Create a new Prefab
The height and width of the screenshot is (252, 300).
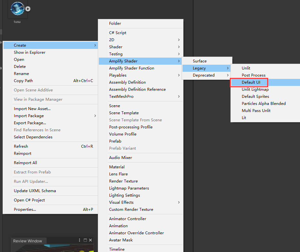click(141, 141)
